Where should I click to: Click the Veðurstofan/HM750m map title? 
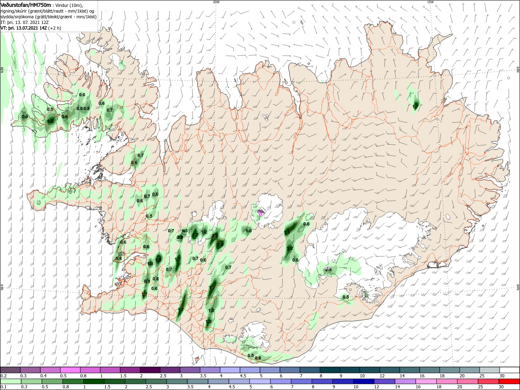coord(26,4)
